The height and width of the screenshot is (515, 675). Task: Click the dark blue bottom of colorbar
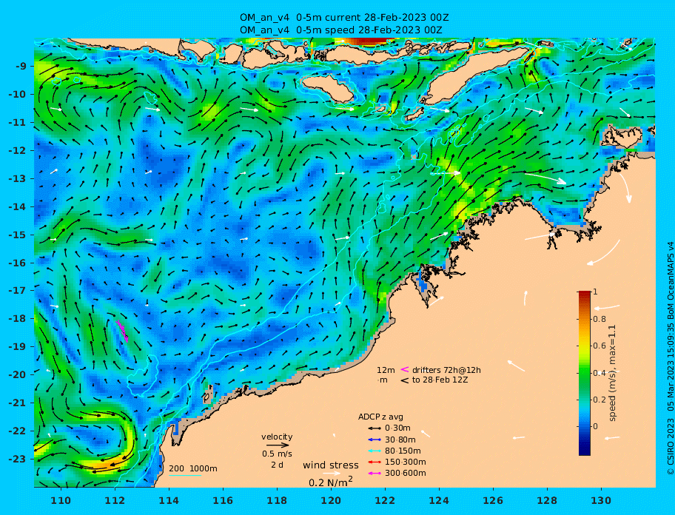(x=585, y=452)
